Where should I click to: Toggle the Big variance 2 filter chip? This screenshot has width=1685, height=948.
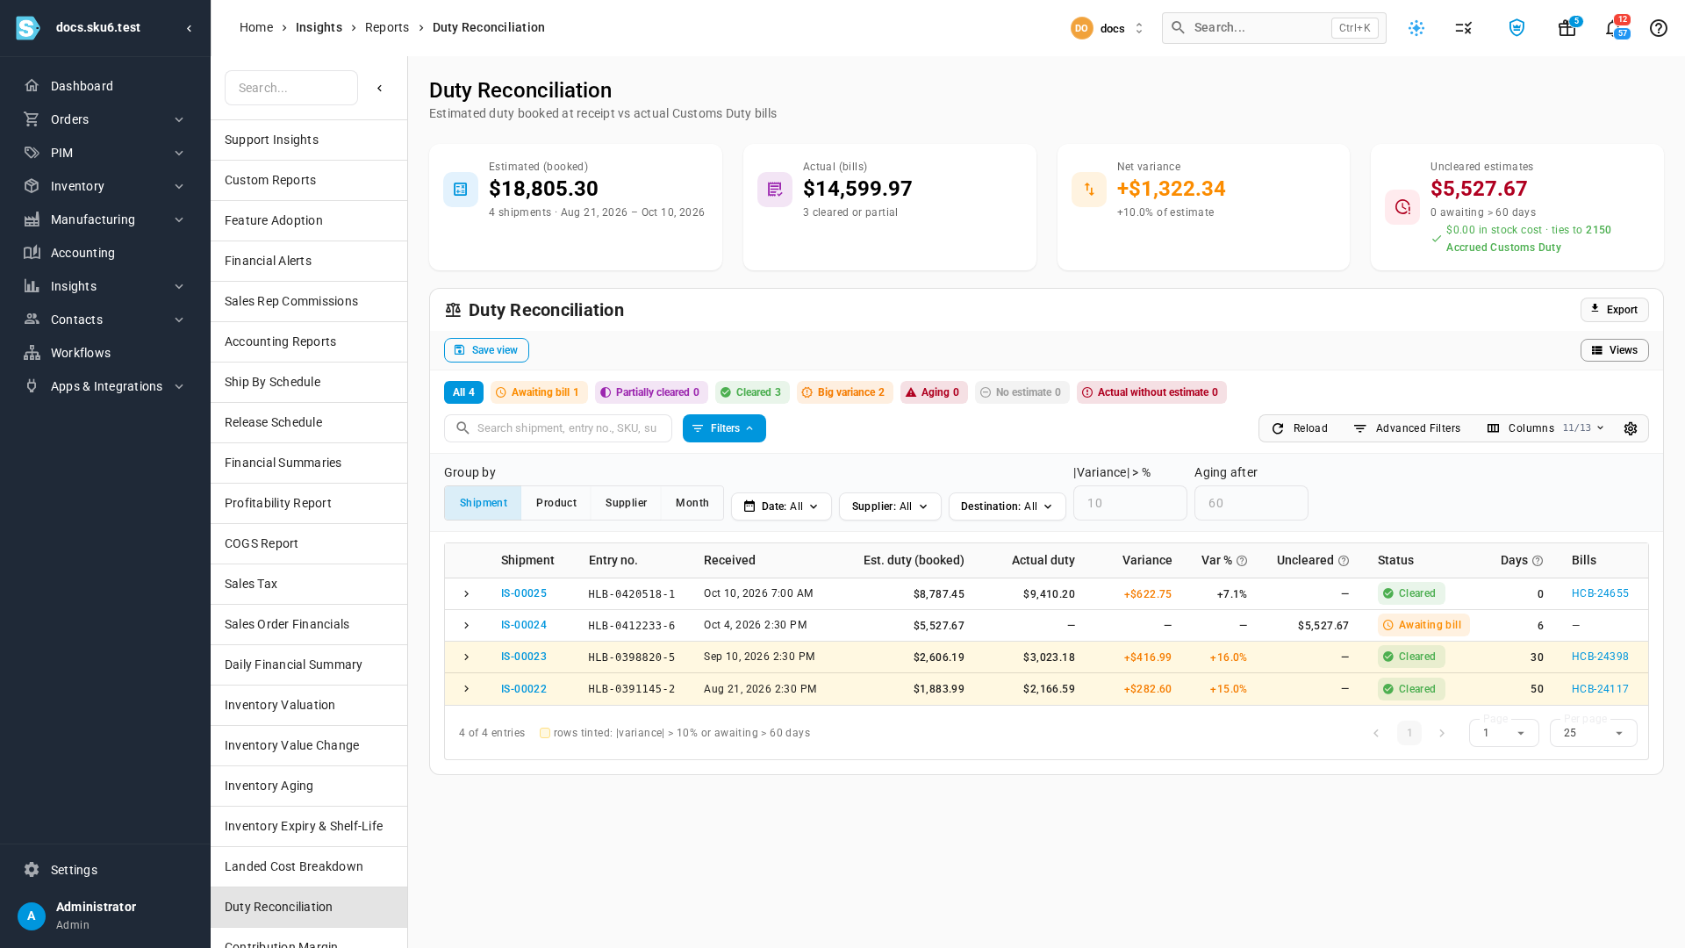pyautogui.click(x=844, y=392)
